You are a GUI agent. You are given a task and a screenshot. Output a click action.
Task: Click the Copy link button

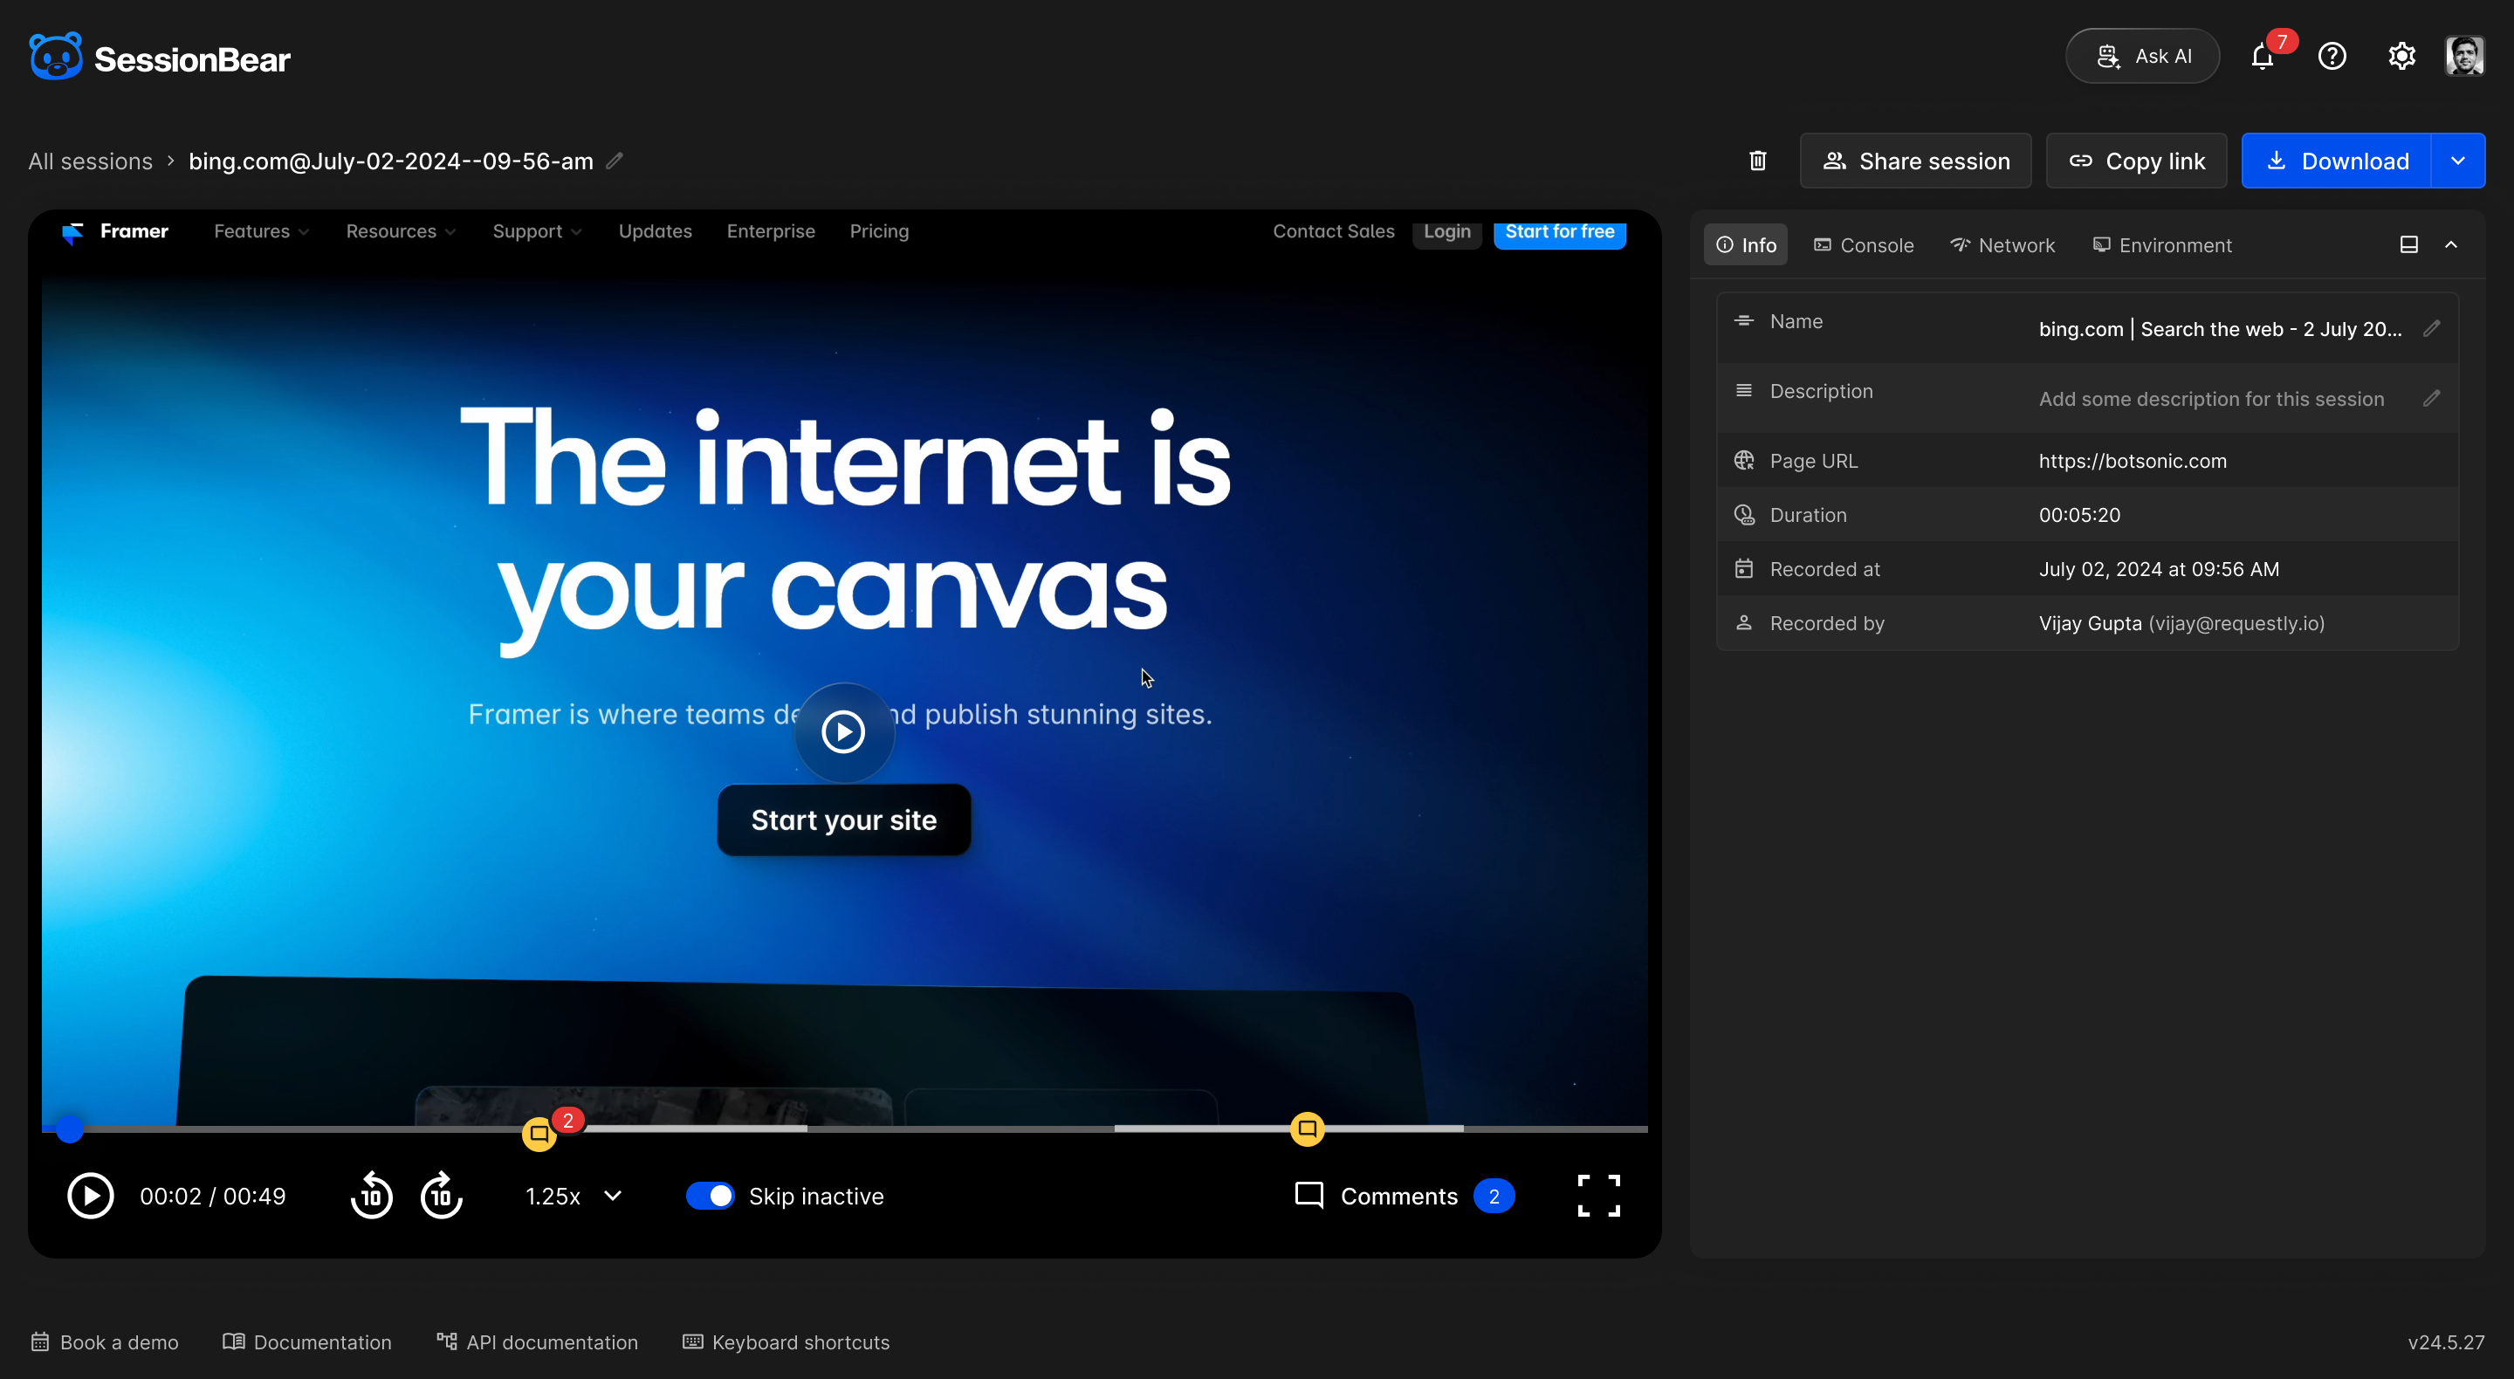[2136, 160]
